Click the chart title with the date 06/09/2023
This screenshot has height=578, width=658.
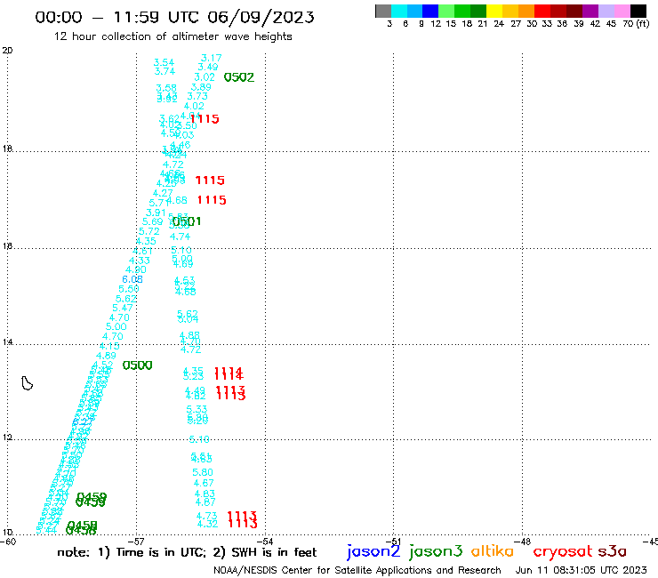[174, 17]
